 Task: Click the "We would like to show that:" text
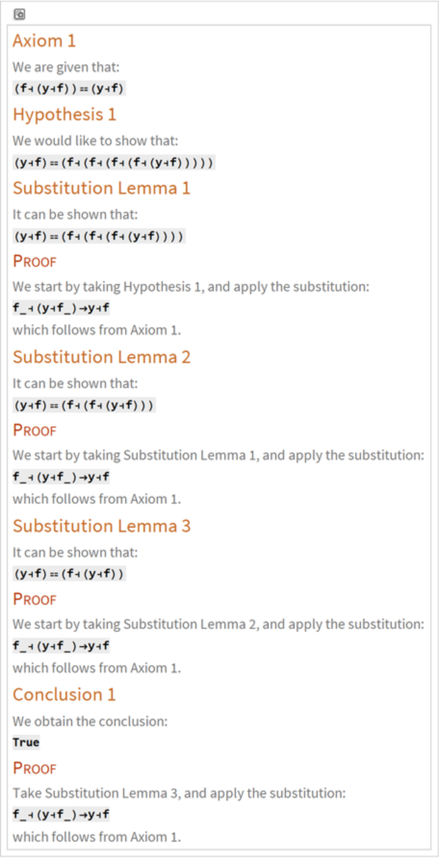95,141
